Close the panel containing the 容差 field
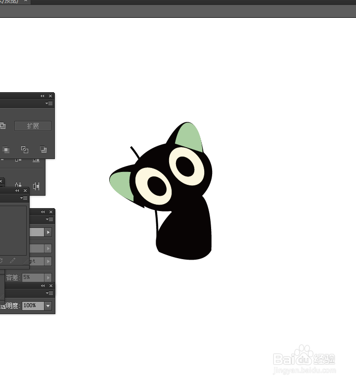Screen dimensions: 356x383 [x=51, y=212]
